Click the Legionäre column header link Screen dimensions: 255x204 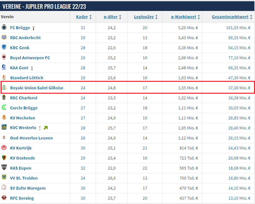click(144, 17)
